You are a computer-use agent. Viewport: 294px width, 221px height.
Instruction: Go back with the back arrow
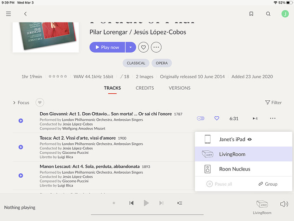[x=25, y=14]
